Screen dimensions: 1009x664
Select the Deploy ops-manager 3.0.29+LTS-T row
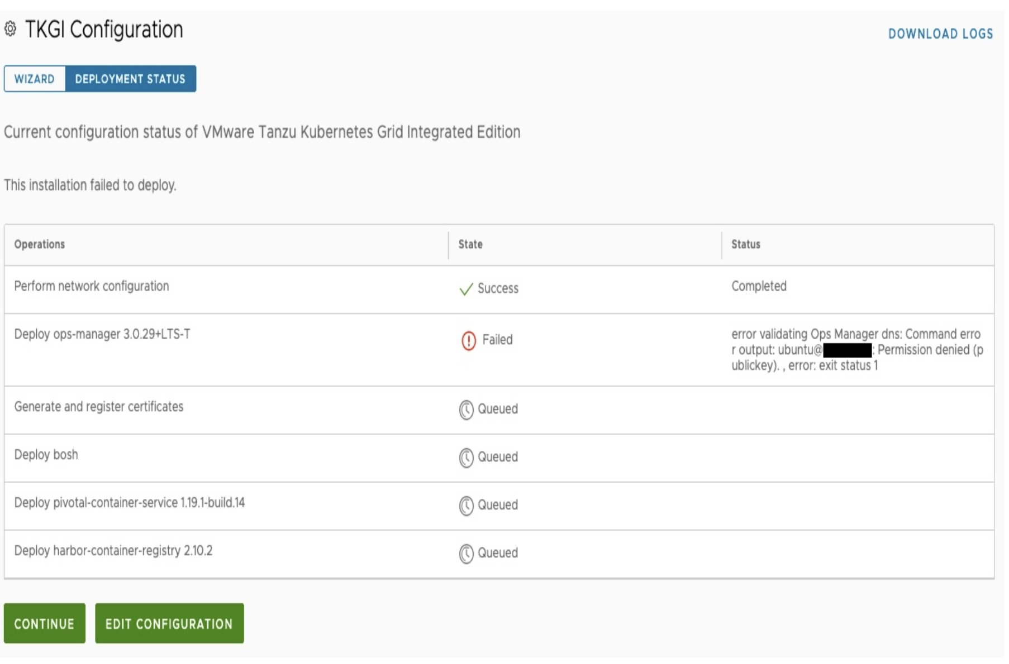tap(102, 334)
